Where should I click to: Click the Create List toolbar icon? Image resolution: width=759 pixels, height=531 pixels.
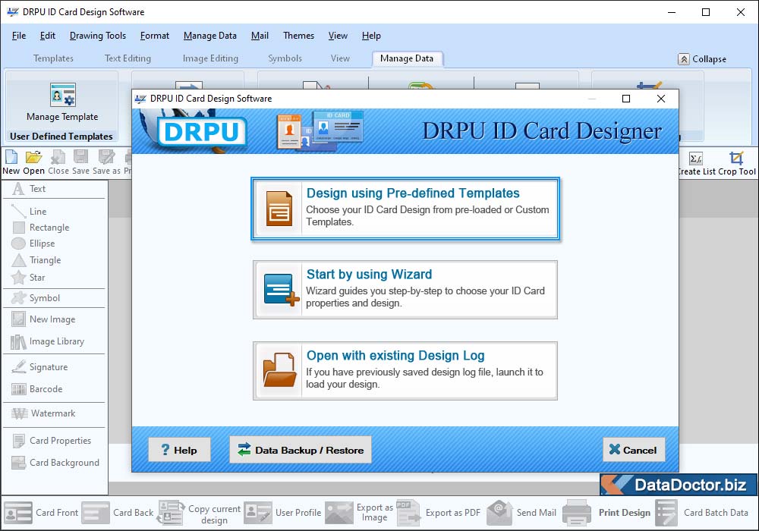point(696,163)
